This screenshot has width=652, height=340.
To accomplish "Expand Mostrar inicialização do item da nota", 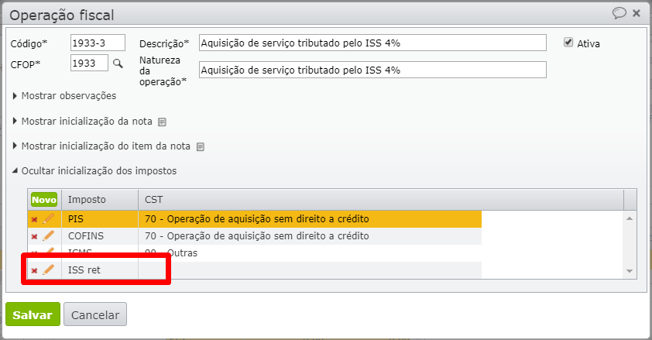I will 101,146.
